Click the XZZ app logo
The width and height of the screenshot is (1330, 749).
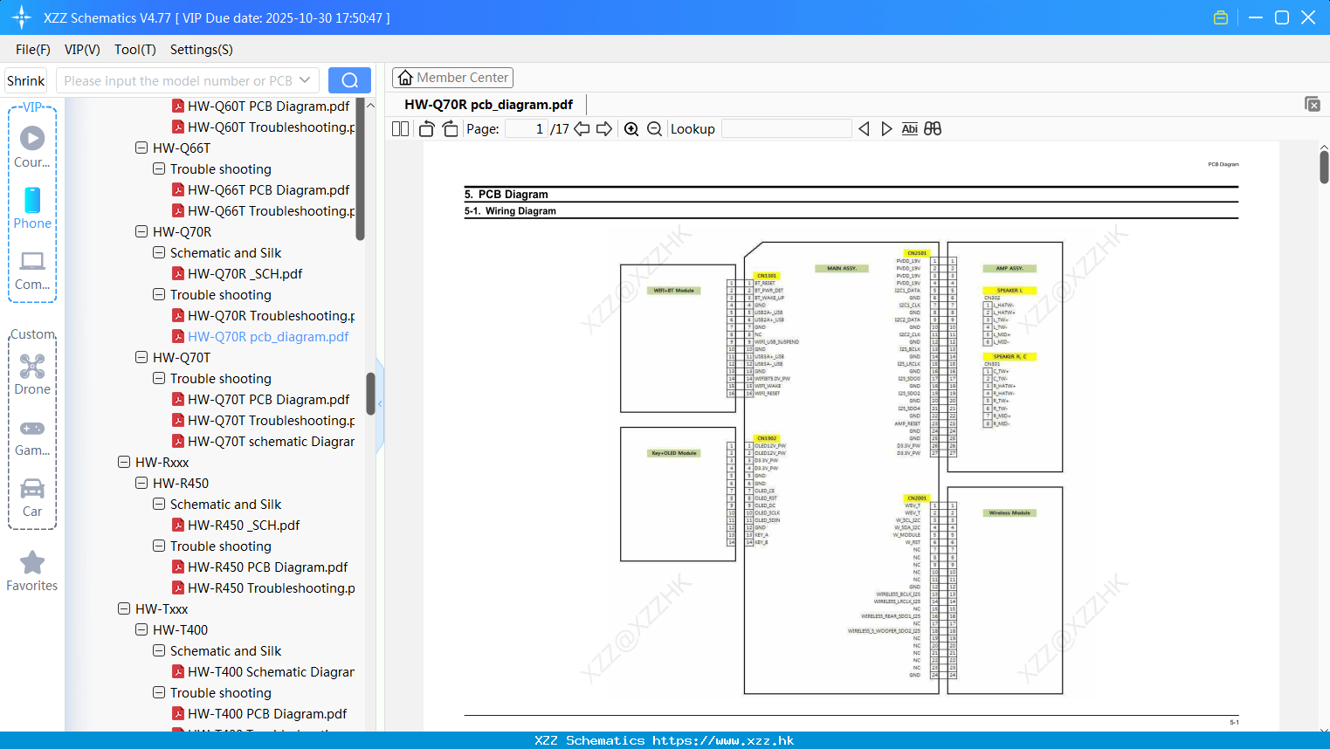[x=22, y=17]
